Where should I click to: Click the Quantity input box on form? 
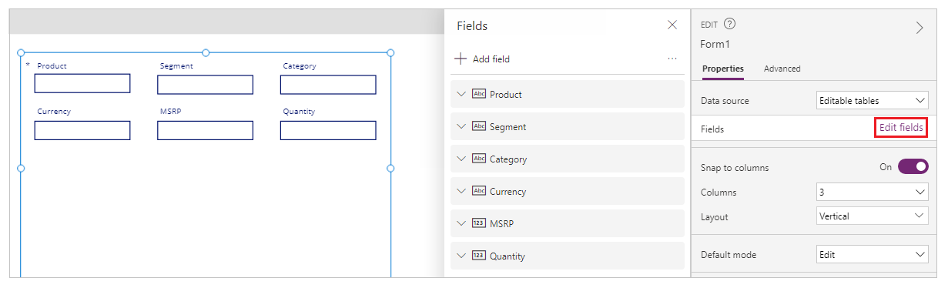click(328, 130)
